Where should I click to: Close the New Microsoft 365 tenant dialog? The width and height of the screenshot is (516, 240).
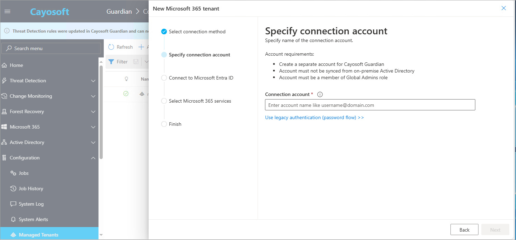(x=504, y=8)
